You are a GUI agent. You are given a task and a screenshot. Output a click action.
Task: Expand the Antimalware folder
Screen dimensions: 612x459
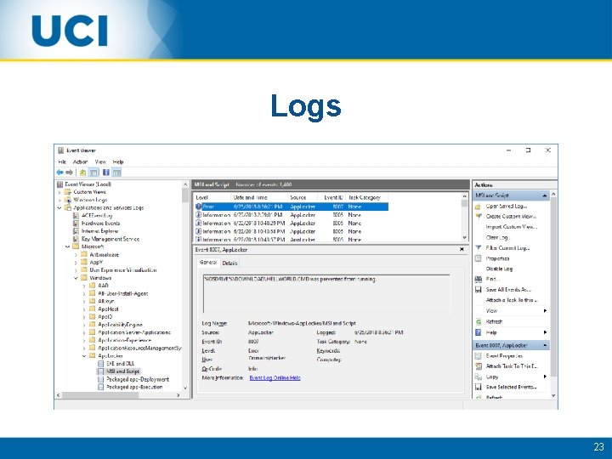click(76, 254)
